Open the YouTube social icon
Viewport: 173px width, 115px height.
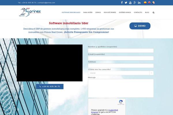click(130, 3)
